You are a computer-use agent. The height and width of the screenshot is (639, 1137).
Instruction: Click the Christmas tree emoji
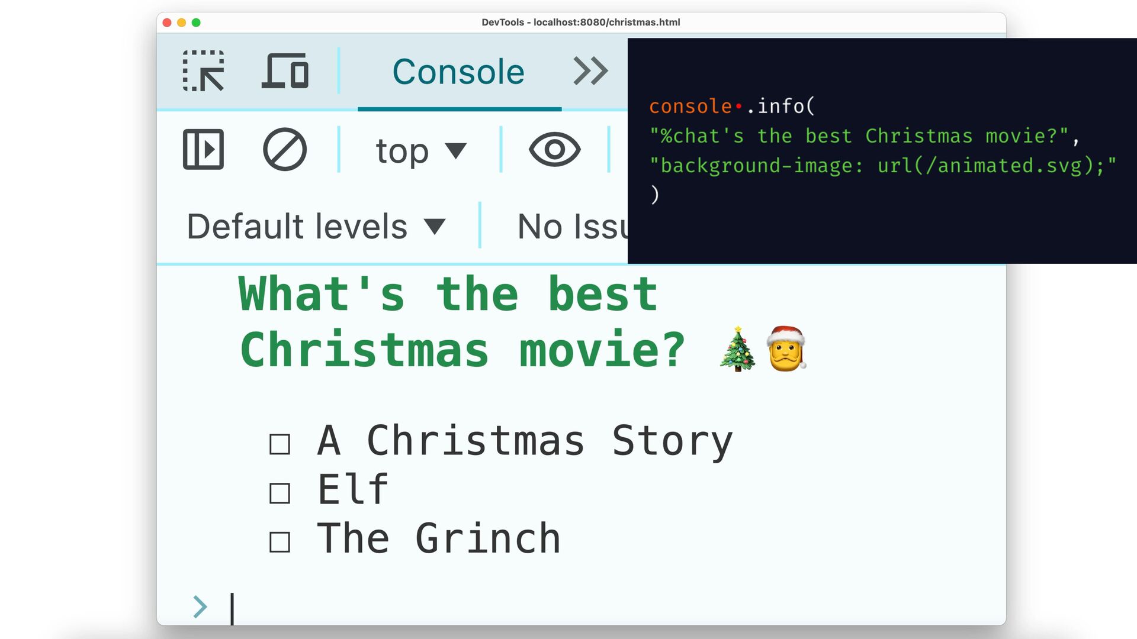coord(737,349)
